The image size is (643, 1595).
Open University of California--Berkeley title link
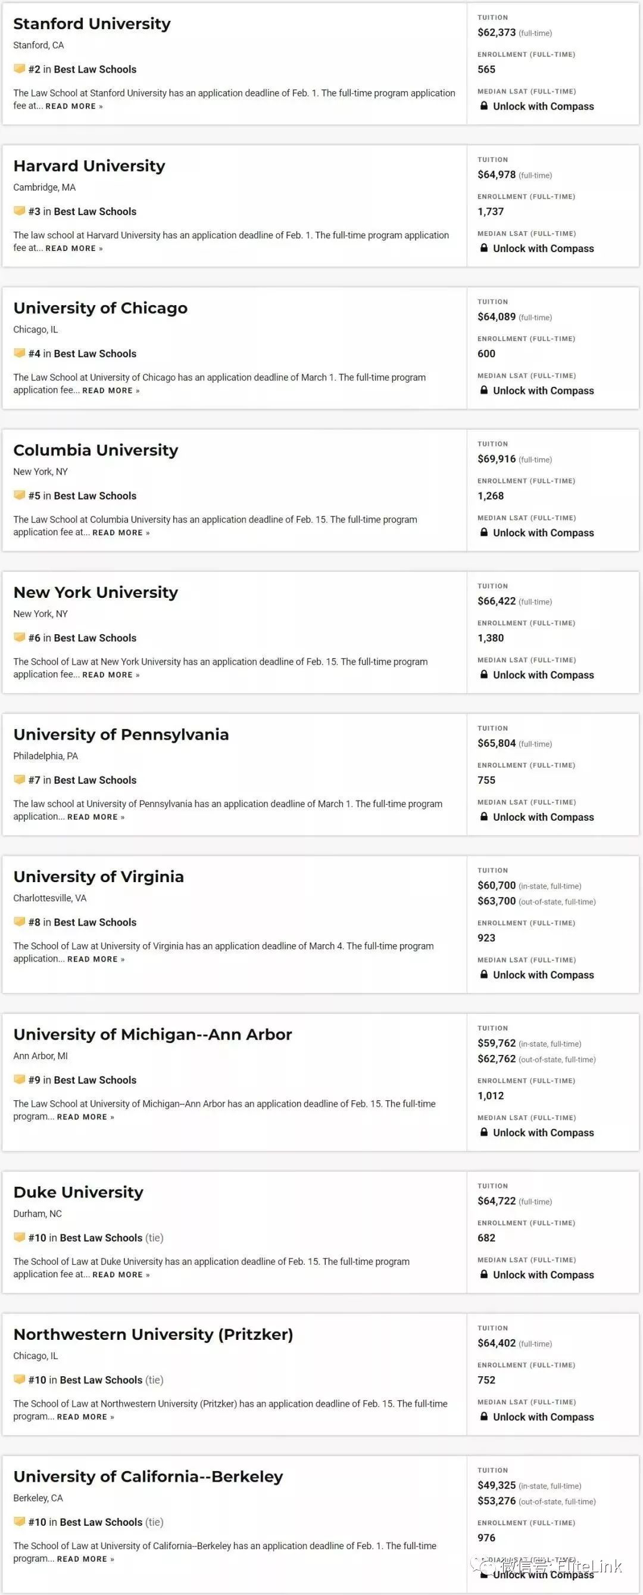148,1477
